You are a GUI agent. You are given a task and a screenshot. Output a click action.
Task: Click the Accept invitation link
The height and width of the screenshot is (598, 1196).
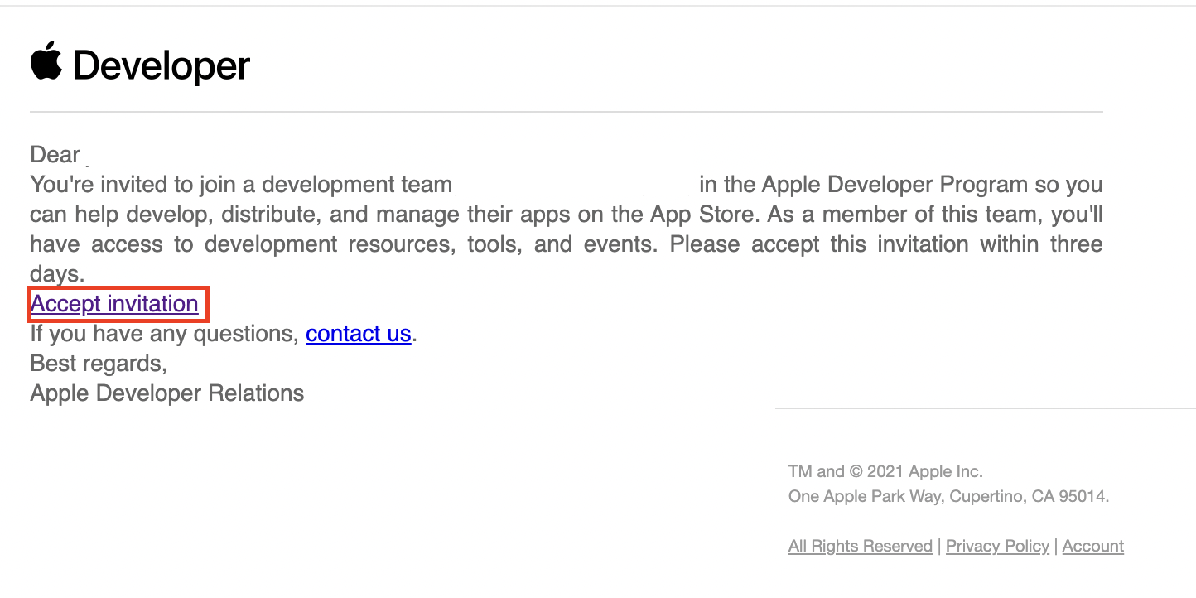click(x=114, y=304)
